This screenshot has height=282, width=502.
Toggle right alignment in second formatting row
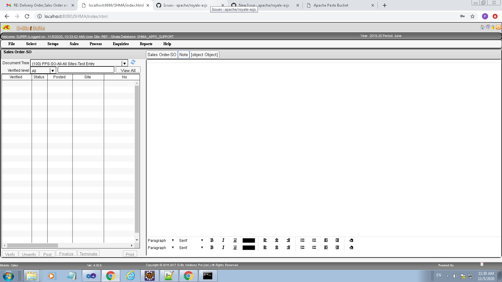[x=289, y=248]
